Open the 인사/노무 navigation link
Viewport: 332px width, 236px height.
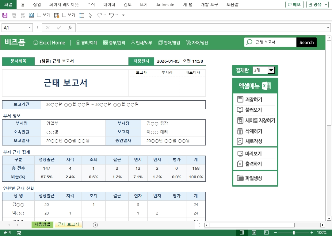141,43
